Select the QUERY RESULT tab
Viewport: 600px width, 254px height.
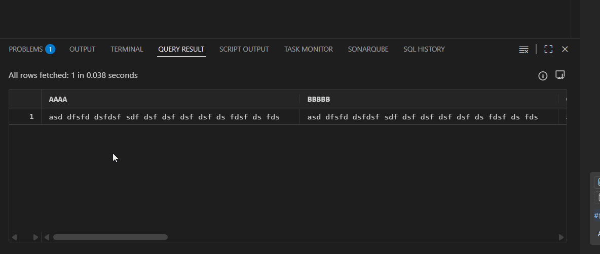coord(181,49)
